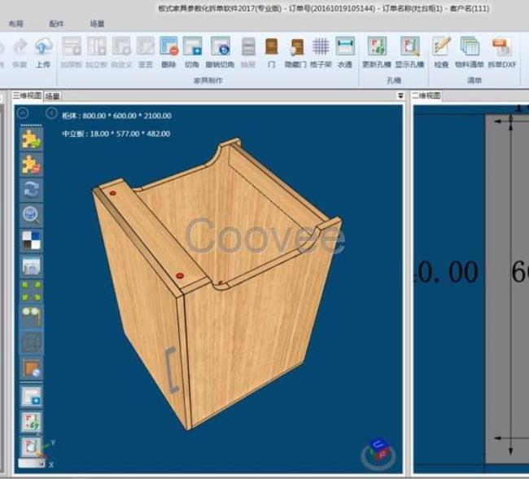This screenshot has height=479, width=529.
Task: Click the 柜体 dimensions text in 3D view
Action: 116,116
